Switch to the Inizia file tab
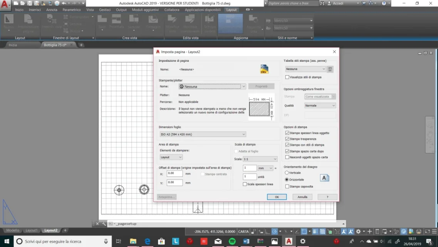The height and width of the screenshot is (247, 438). click(x=13, y=45)
